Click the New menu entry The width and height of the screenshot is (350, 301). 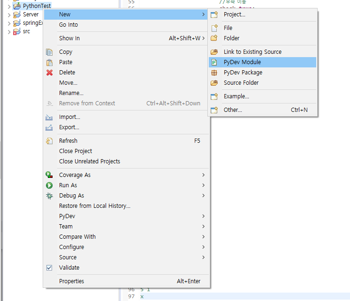coord(126,15)
